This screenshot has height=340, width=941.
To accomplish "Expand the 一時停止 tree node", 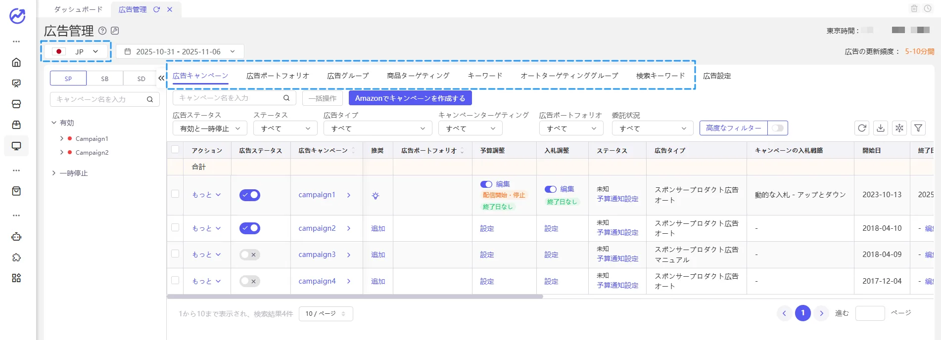I will click(54, 173).
